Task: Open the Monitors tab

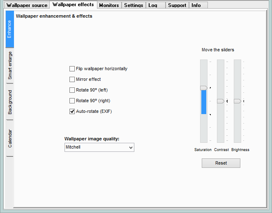Action: coord(109,5)
